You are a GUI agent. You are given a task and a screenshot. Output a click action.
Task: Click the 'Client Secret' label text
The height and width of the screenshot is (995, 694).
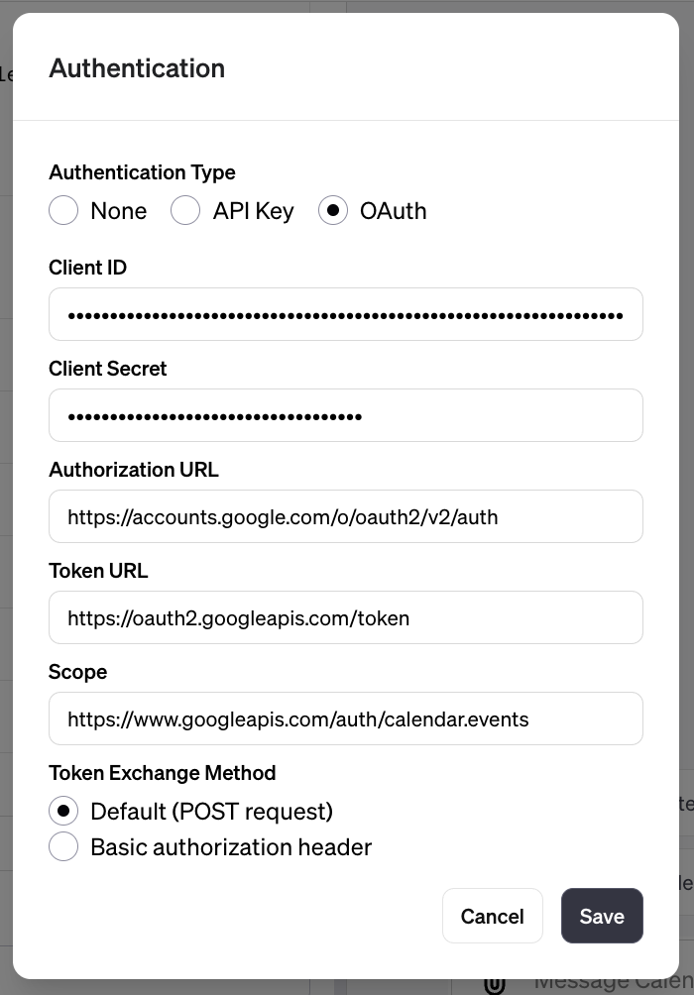(108, 369)
